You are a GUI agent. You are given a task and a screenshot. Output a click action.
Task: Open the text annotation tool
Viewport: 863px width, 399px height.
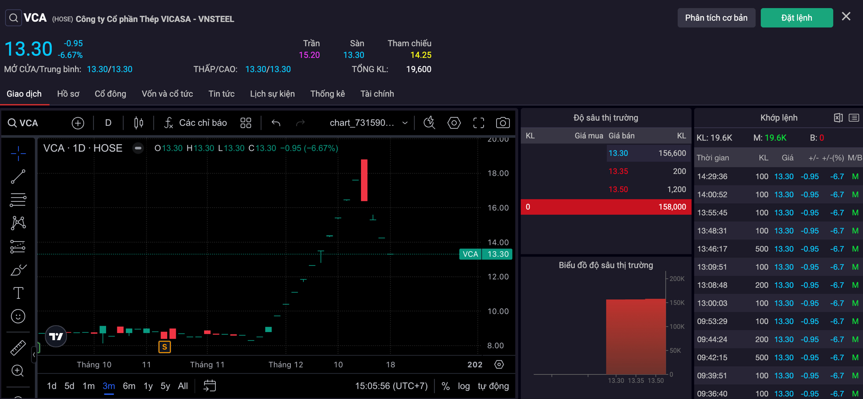(x=18, y=293)
